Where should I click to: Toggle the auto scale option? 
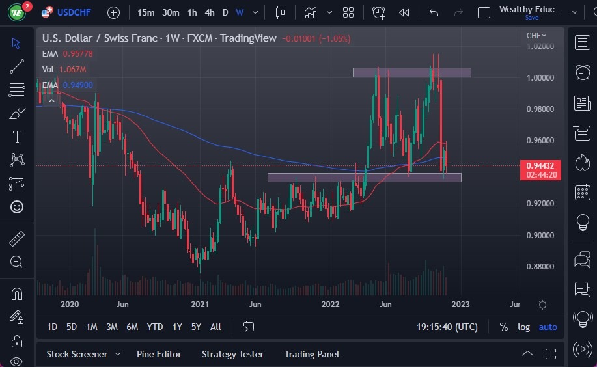(x=548, y=327)
